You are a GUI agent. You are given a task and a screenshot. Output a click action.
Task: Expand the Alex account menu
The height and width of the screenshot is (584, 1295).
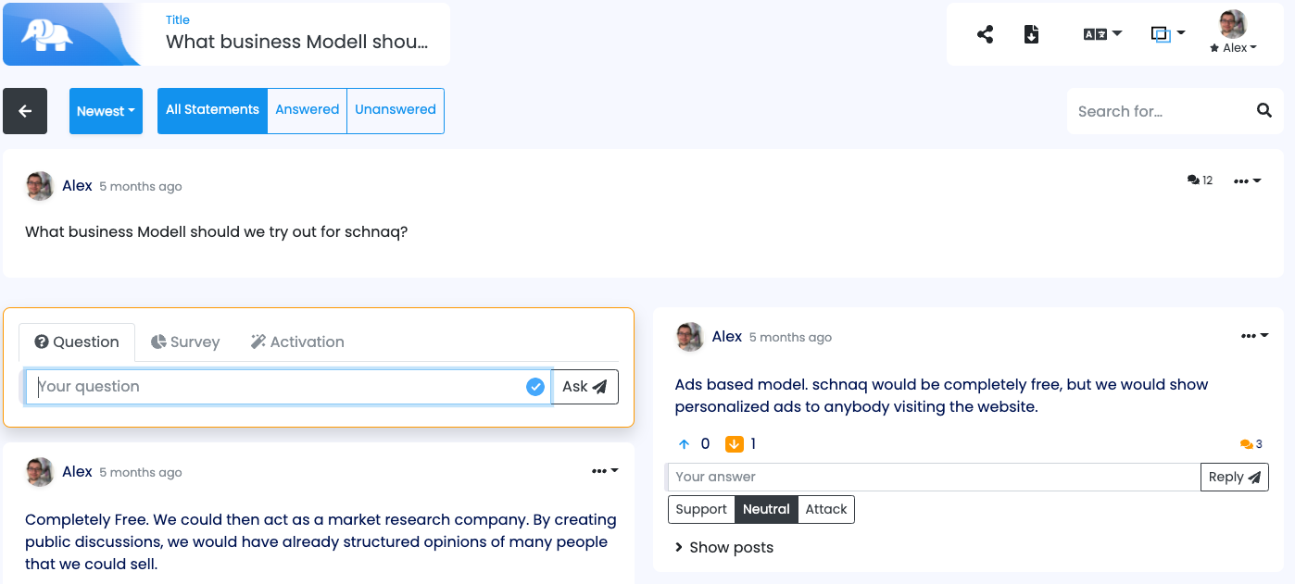pos(1233,47)
